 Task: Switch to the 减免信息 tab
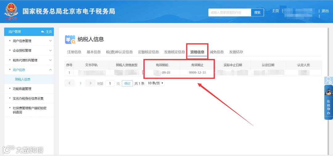tap(217, 52)
